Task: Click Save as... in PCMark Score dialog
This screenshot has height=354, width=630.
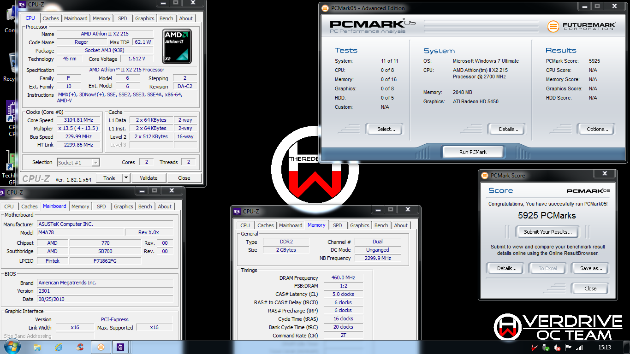Action: tap(591, 268)
